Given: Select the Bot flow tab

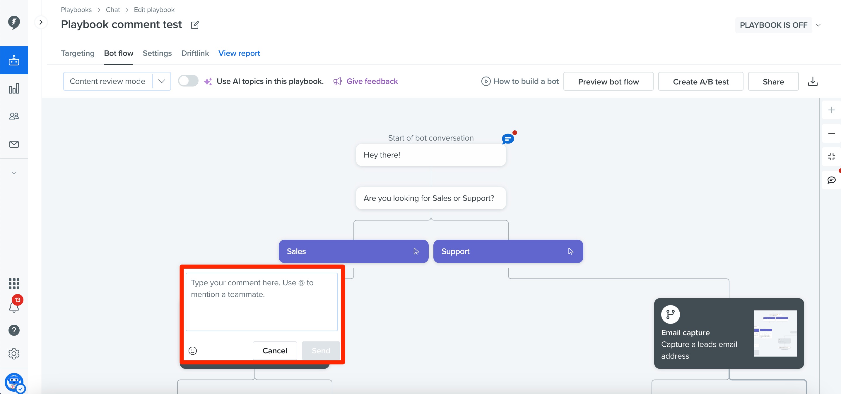Looking at the screenshot, I should click(x=119, y=53).
